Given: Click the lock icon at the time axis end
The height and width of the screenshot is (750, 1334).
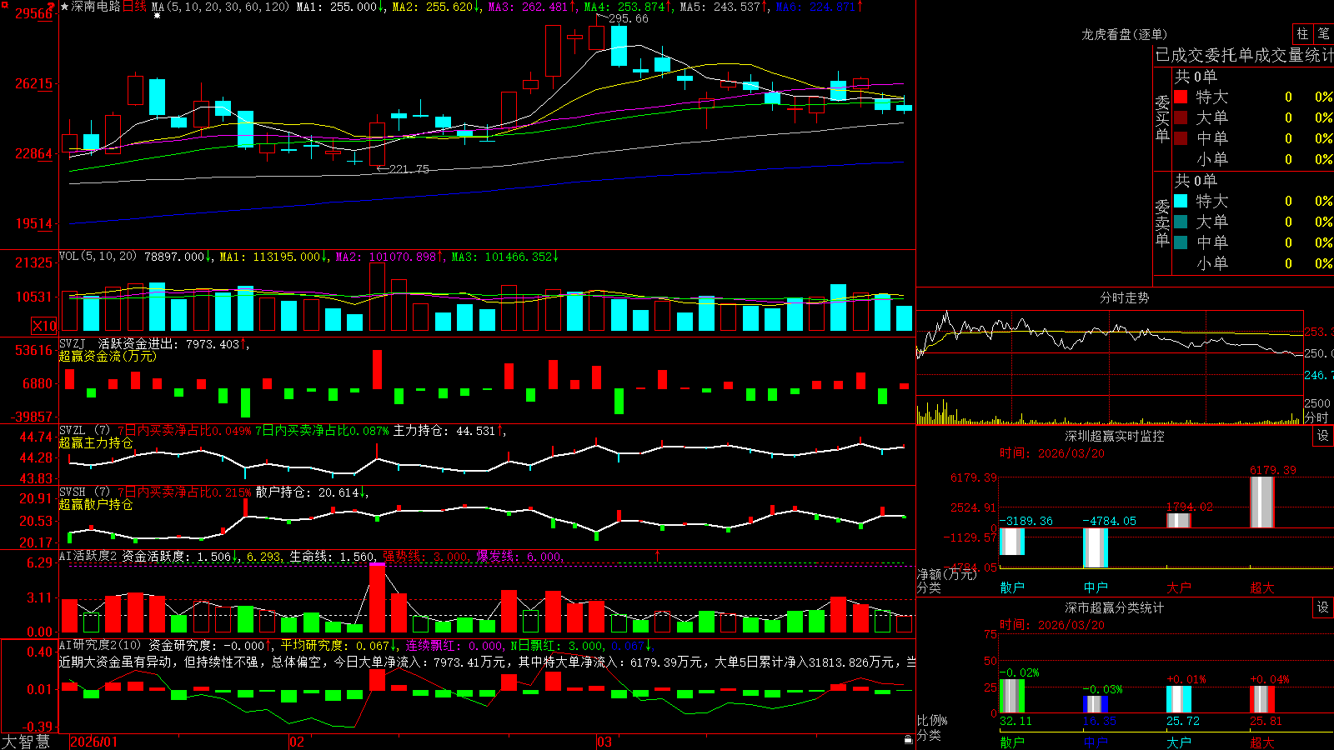Looking at the screenshot, I should pos(908,740).
